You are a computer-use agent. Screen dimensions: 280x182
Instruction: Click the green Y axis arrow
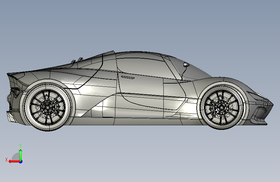pos(21,155)
